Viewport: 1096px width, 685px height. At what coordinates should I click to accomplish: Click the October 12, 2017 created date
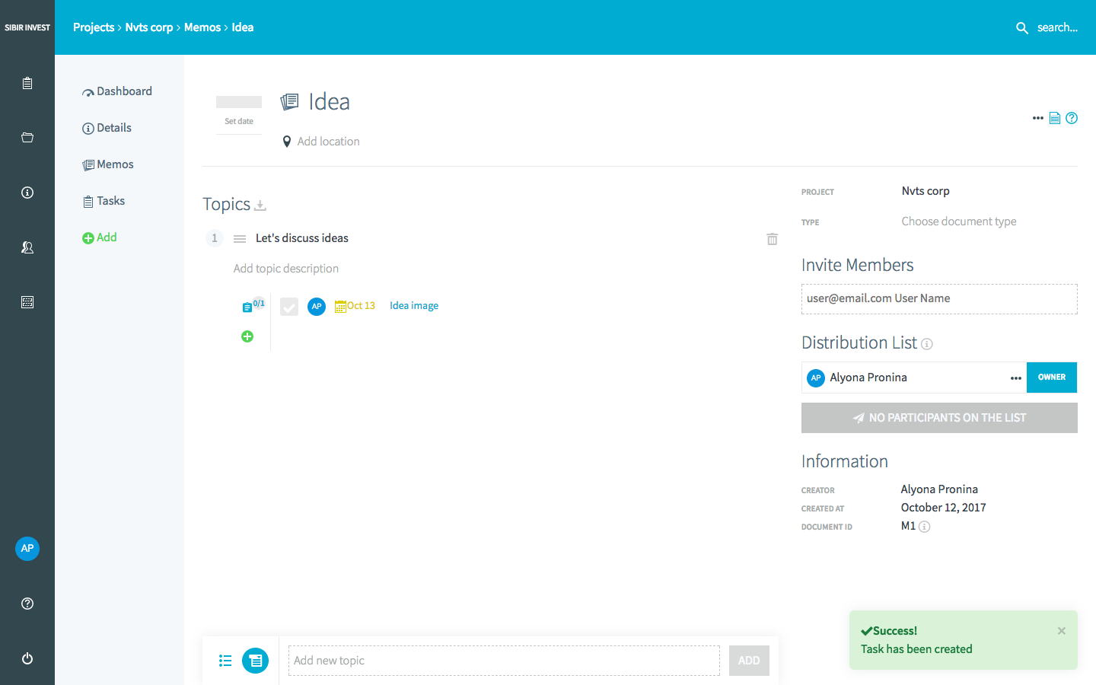point(944,508)
